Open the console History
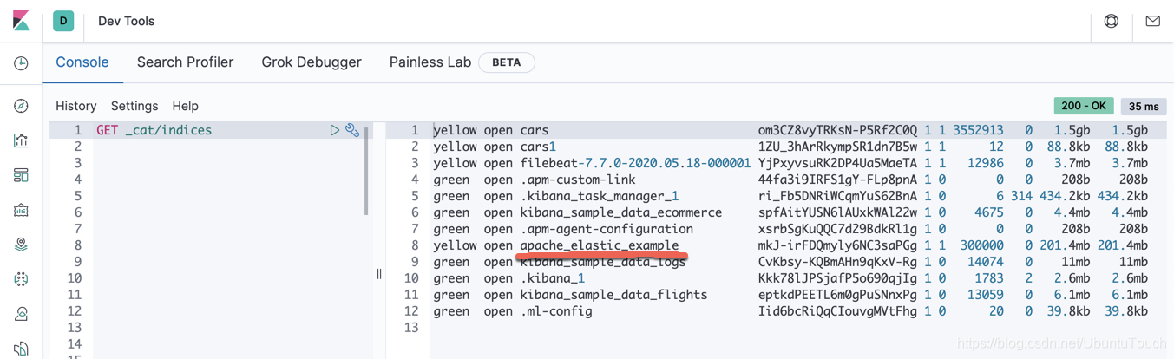 76,106
